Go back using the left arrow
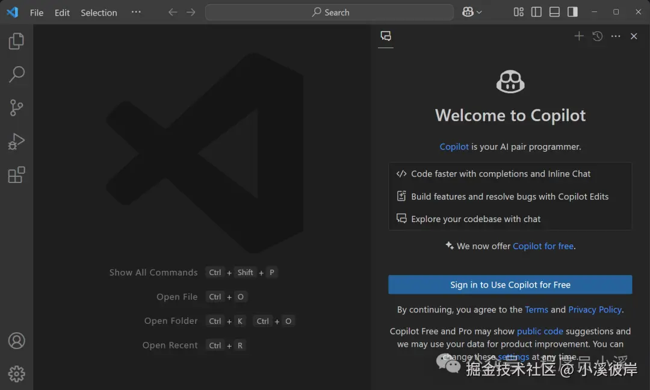 click(x=173, y=13)
